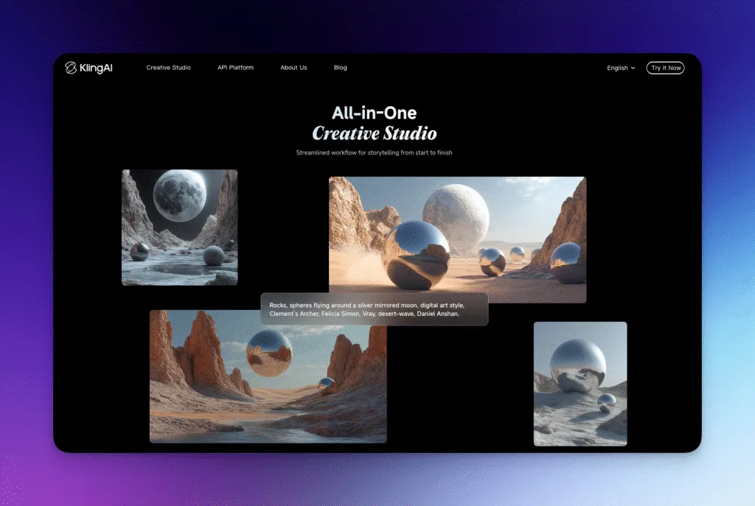
Task: Click the 'Creative Studio' italic heading
Action: pyautogui.click(x=374, y=133)
